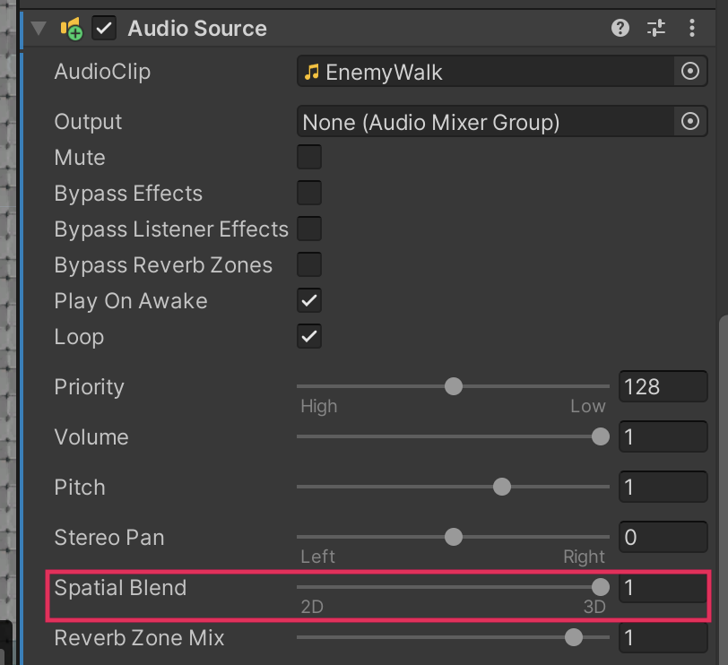Screen dimensions: 728x665
Task: Click the AudioClip object picker circle
Action: click(x=689, y=72)
